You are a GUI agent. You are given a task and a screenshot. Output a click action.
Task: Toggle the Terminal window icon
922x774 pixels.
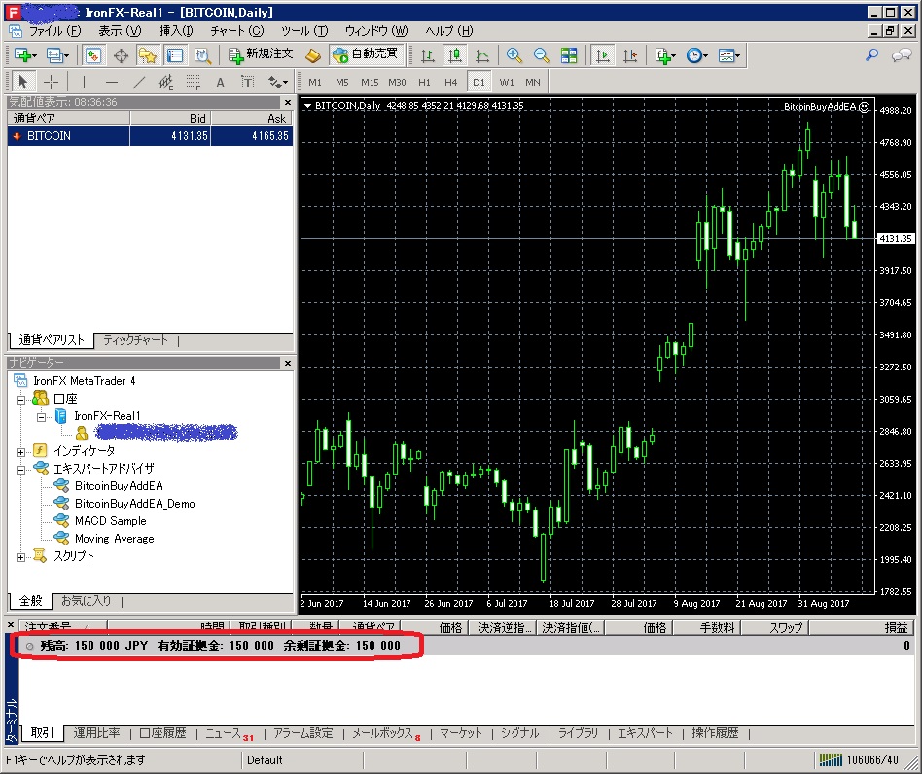tap(175, 55)
